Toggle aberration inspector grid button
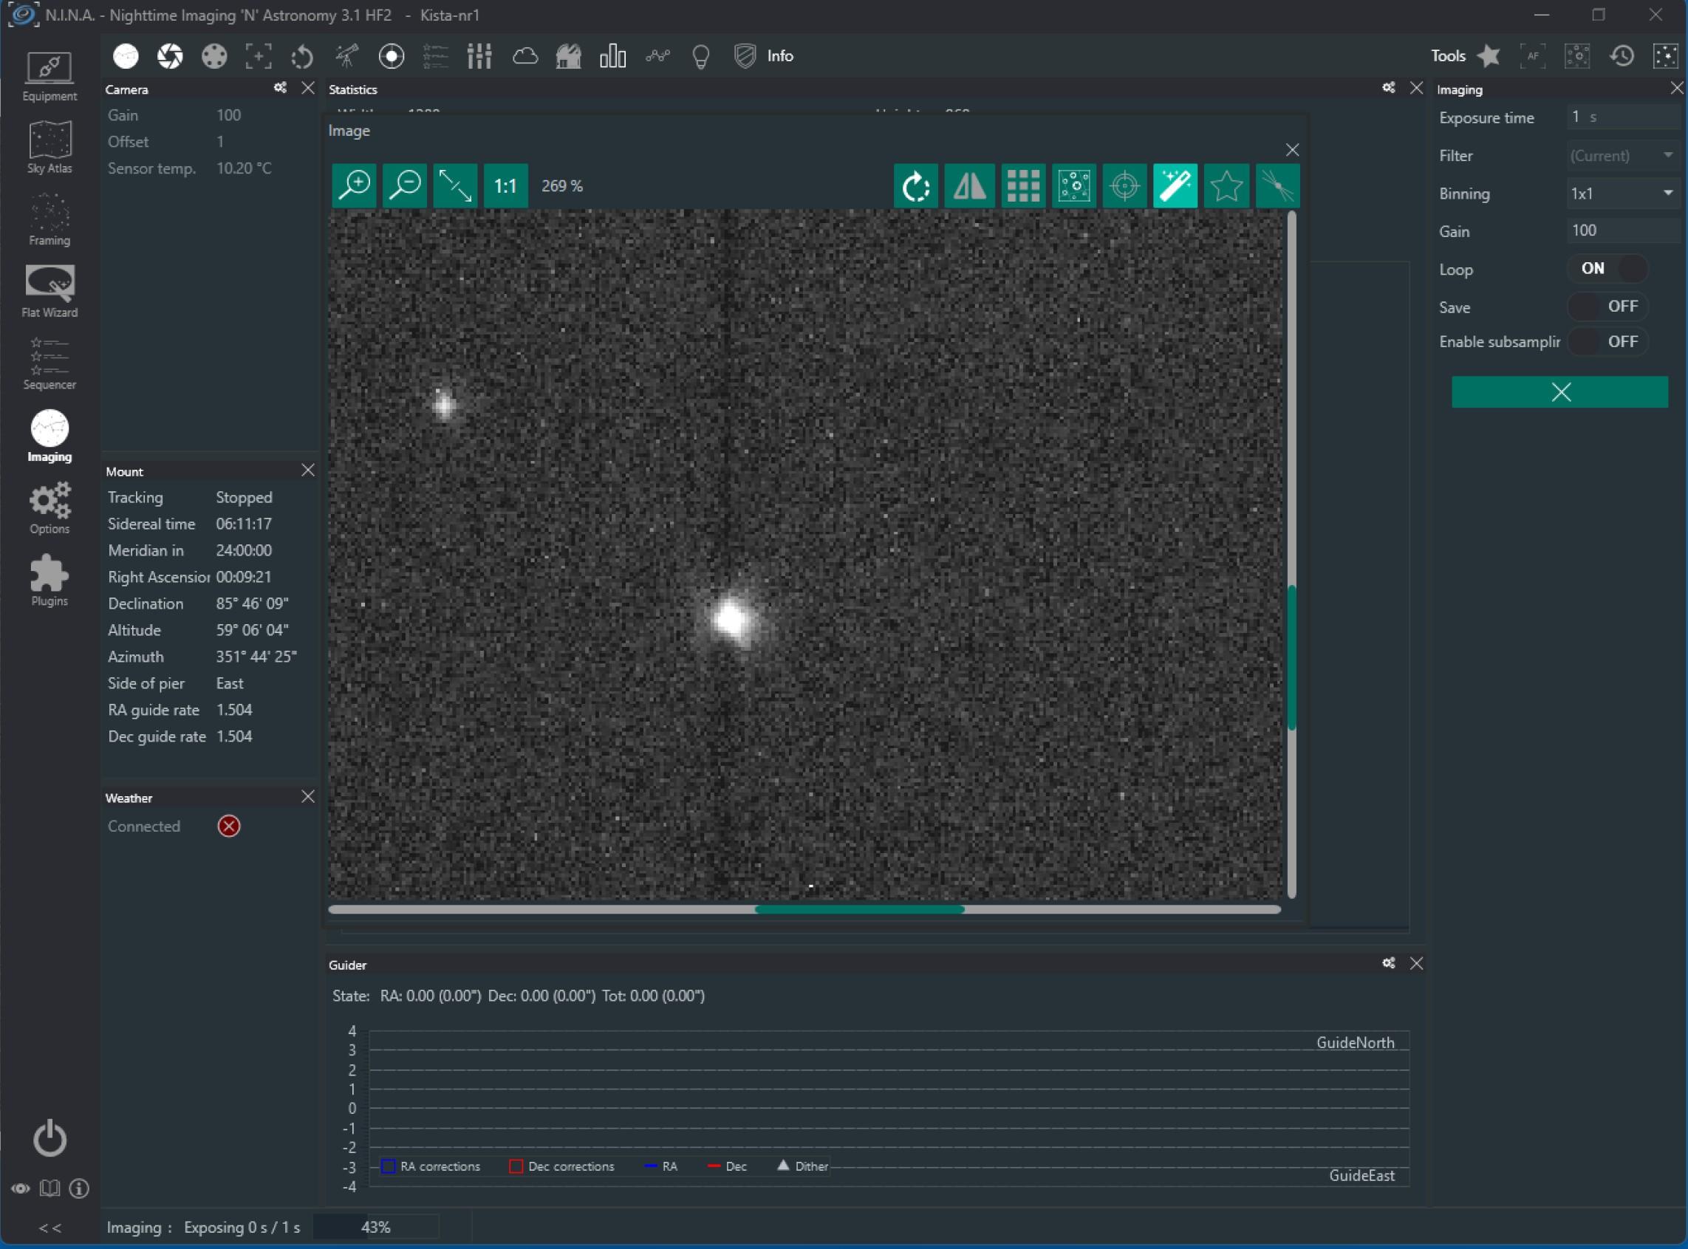Image resolution: width=1688 pixels, height=1249 pixels. click(x=1023, y=186)
